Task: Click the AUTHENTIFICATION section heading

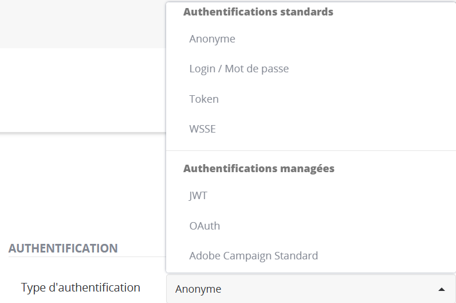Action: pos(63,248)
